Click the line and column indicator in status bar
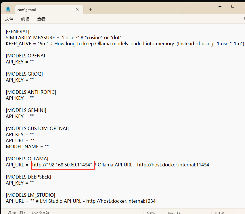 17,213
